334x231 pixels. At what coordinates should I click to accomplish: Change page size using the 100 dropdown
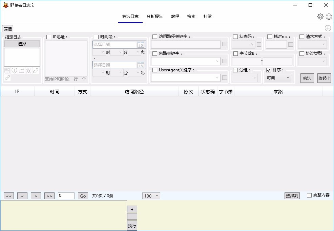(151, 195)
